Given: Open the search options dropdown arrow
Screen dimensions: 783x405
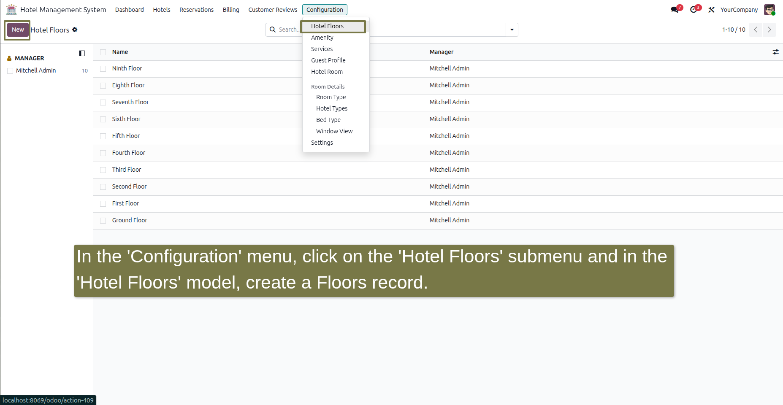Looking at the screenshot, I should pyautogui.click(x=512, y=30).
